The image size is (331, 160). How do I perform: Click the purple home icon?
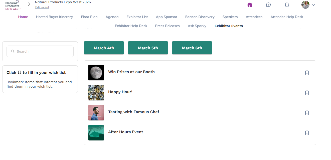coord(250,5)
